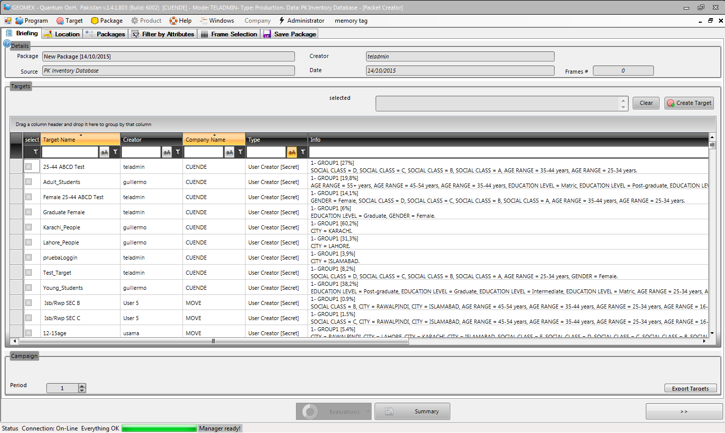Select the Karachi_People target checkbox
Viewport: 725px width, 433px height.
point(29,227)
